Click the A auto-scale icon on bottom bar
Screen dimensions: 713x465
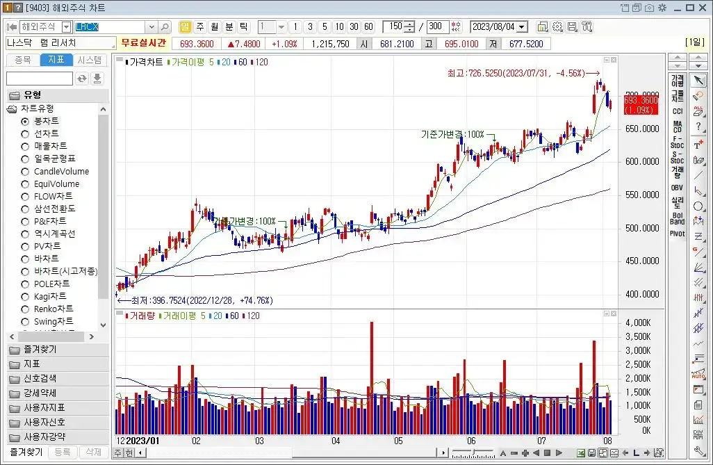pos(503,452)
